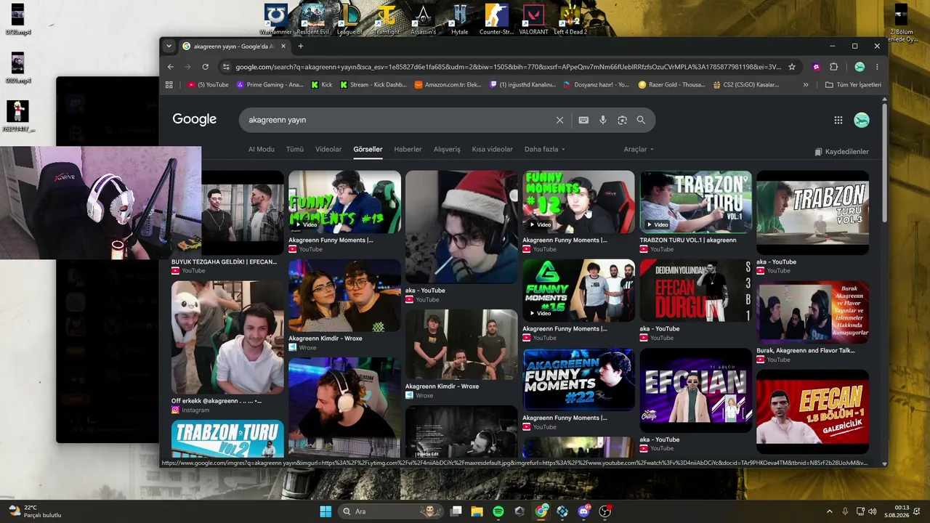Select the Görseller tab
This screenshot has height=523, width=930.
click(368, 150)
